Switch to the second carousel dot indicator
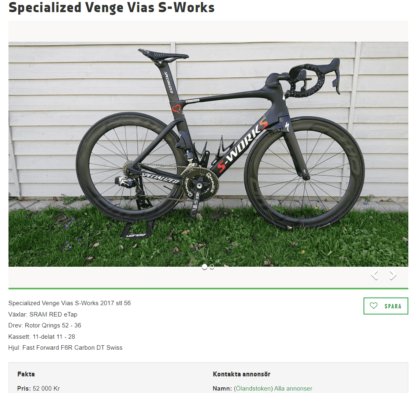 (212, 267)
